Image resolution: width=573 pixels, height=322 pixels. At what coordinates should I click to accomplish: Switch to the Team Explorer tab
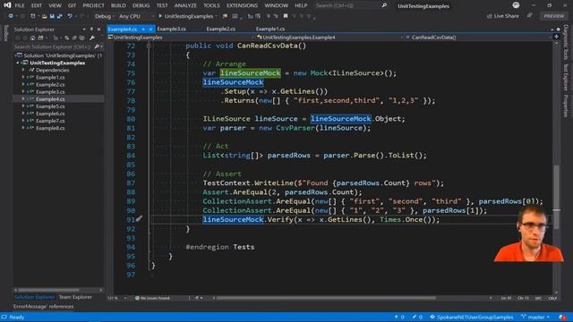point(75,297)
